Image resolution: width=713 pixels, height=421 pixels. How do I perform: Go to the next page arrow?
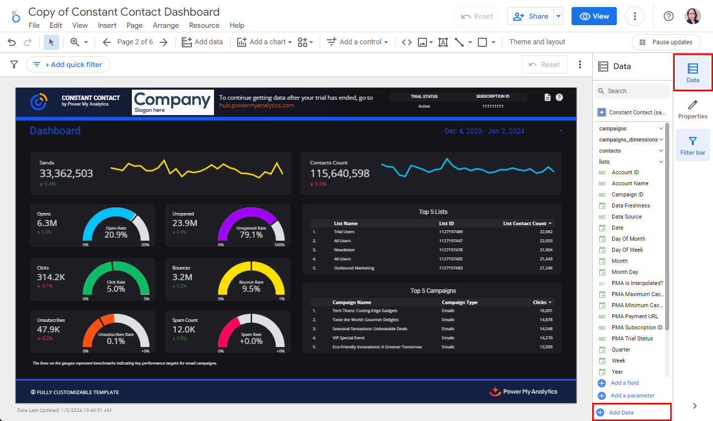pyautogui.click(x=163, y=42)
